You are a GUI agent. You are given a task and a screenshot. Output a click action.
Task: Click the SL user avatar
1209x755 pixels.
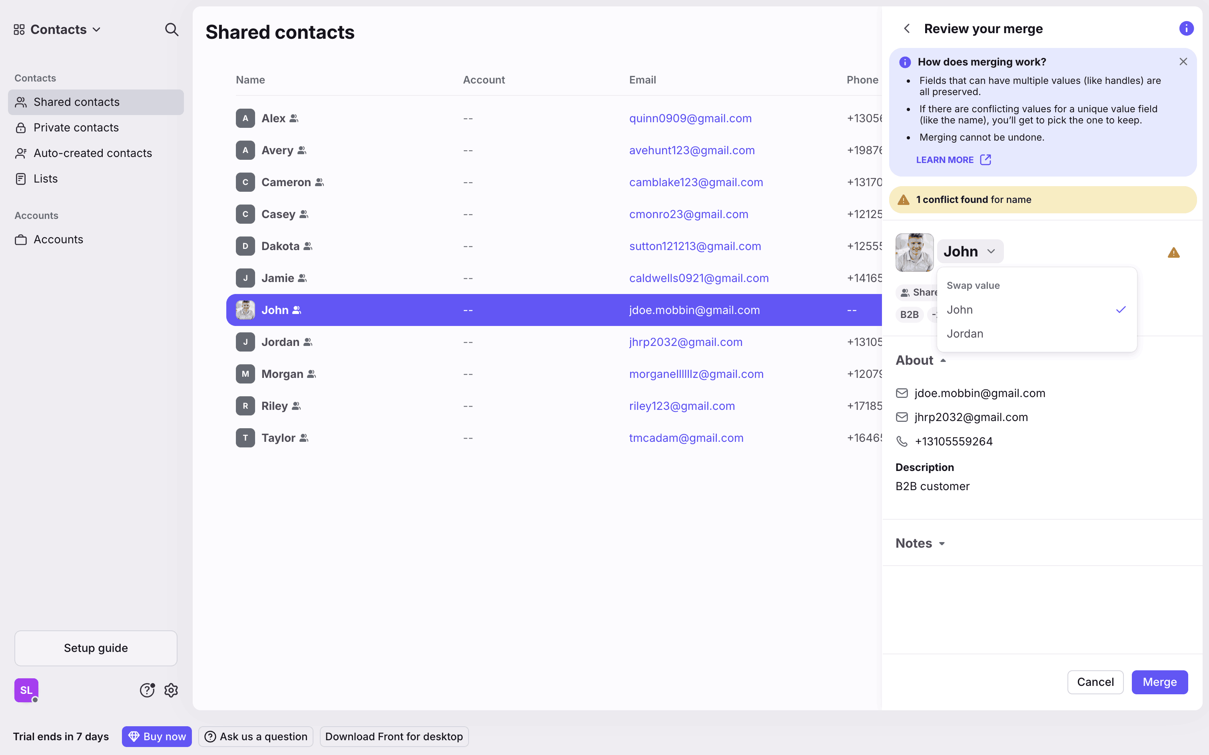click(26, 690)
